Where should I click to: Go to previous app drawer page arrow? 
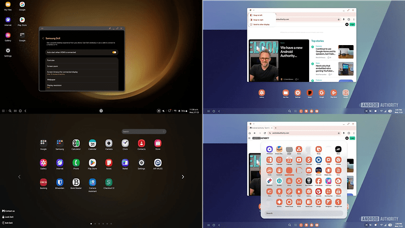tap(19, 177)
